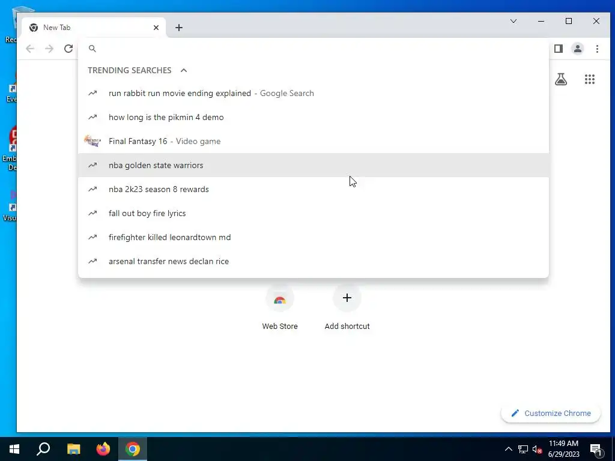
Task: Click the forward navigation arrow
Action: (49, 49)
